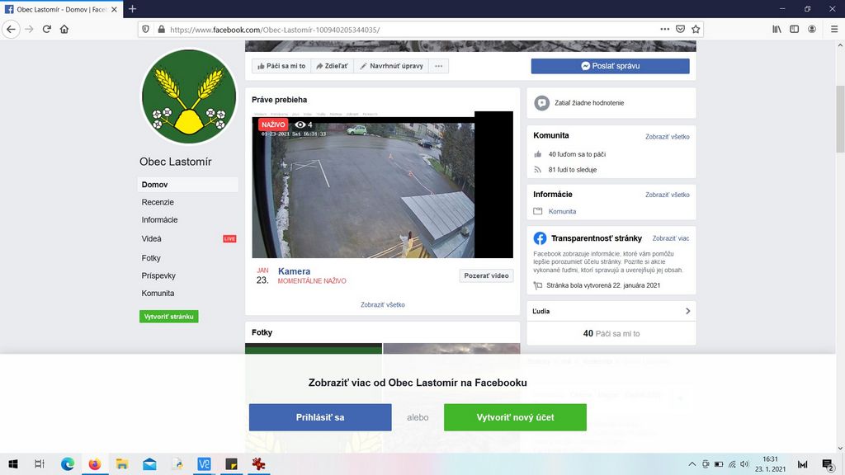Click the page vertical scrollbar thumb
Viewport: 845px width, 475px height.
click(840, 119)
